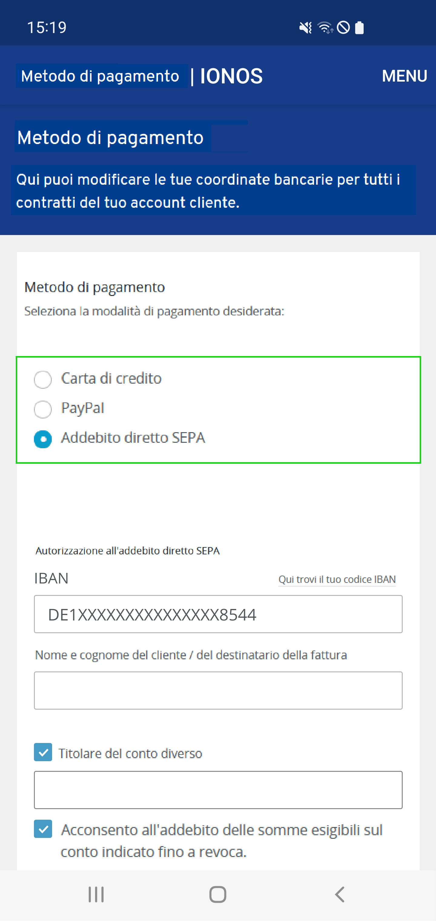Tap the battery status icon
The width and height of the screenshot is (436, 921).
point(360,28)
